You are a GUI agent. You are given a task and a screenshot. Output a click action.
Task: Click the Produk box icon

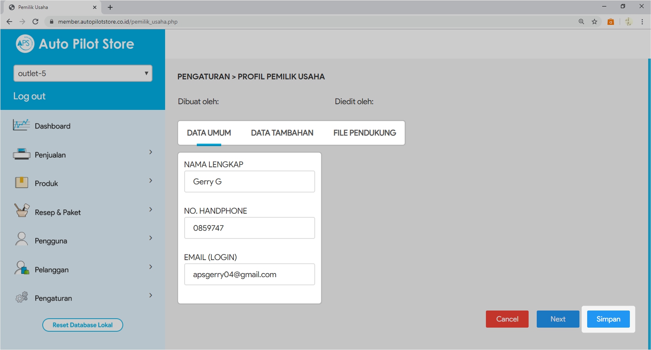21,182
